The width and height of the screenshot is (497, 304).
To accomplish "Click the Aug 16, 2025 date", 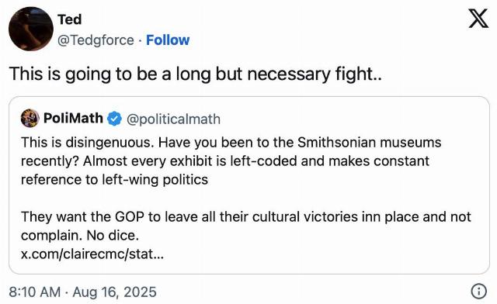I will coord(115,292).
